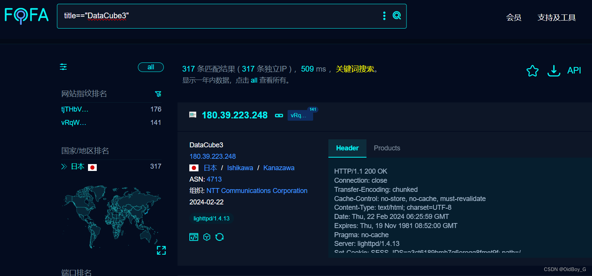This screenshot has height=276, width=592.
Task: Click the Japan flag in country ranking
Action: (92, 167)
